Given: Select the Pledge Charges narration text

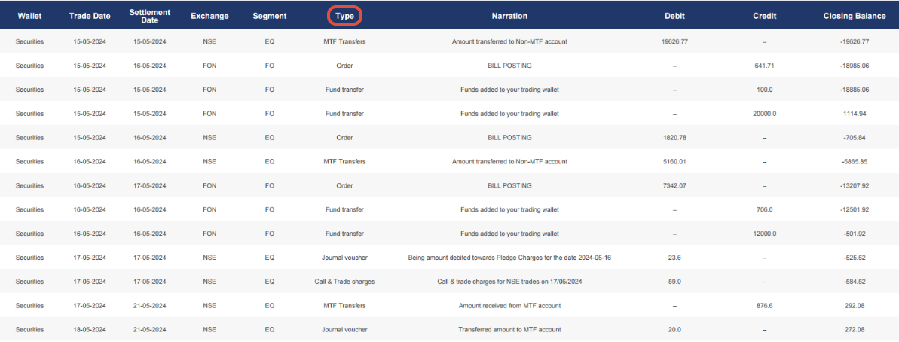Looking at the screenshot, I should pos(509,258).
